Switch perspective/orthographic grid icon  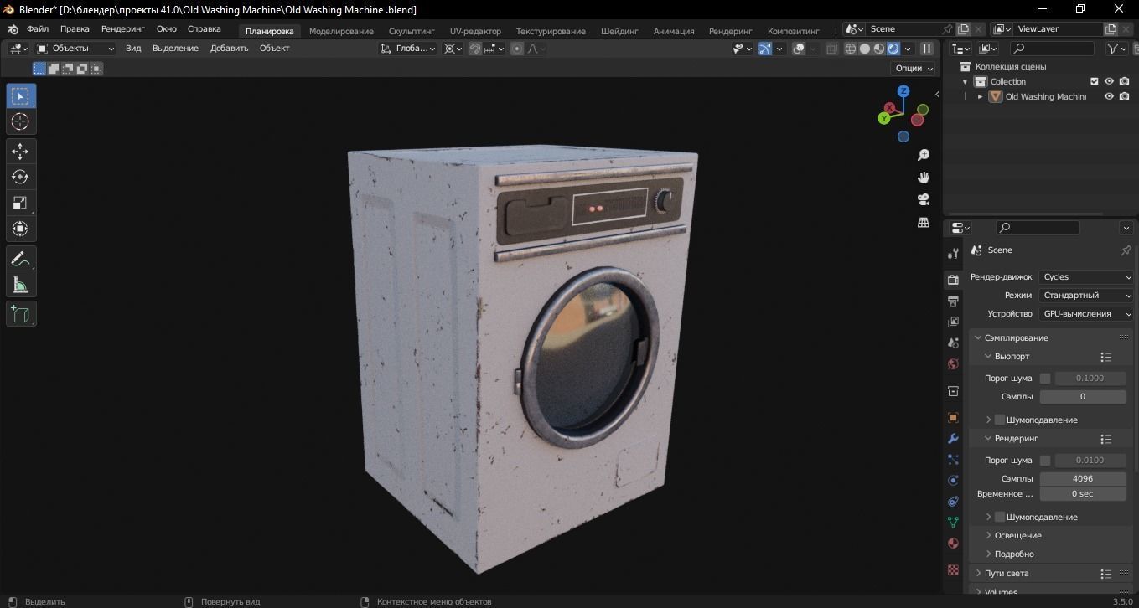(x=924, y=222)
